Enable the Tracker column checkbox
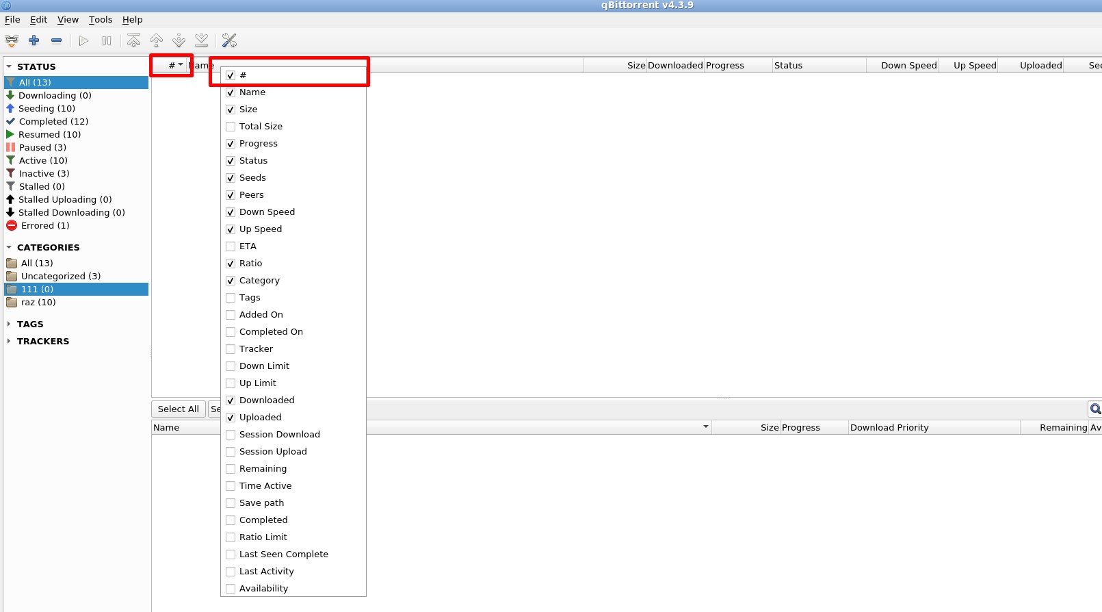Image resolution: width=1102 pixels, height=612 pixels. coord(231,349)
